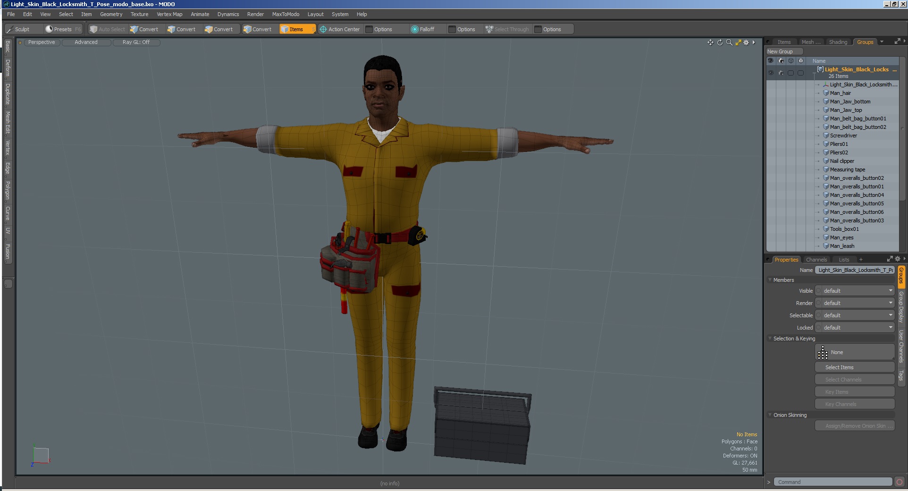Select the Measuring tape item in the list
Viewport: 908px width, 491px height.
tap(848, 169)
